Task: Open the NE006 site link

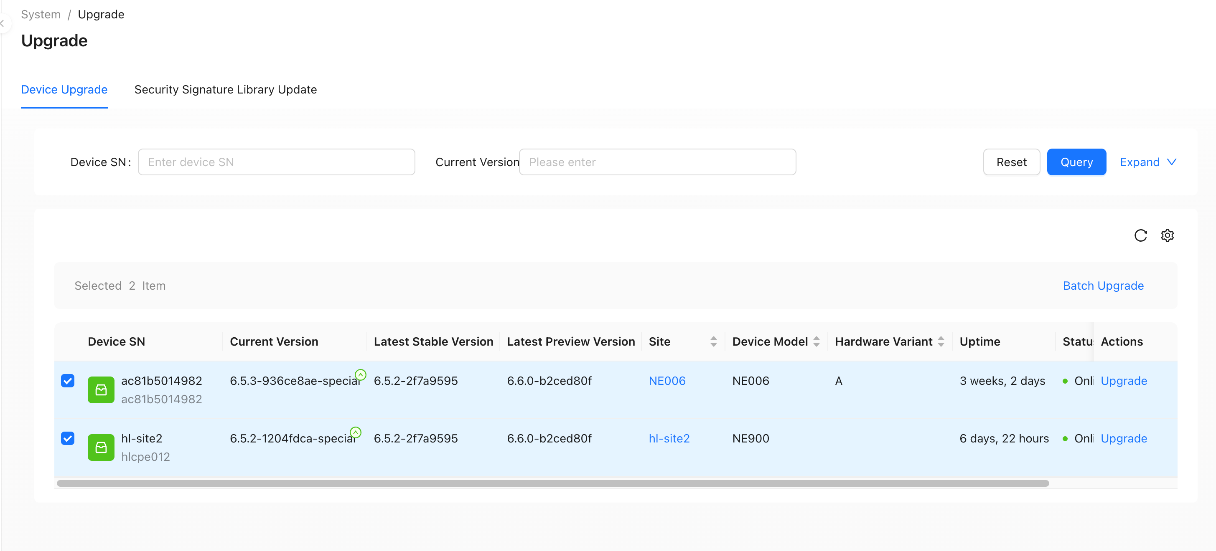Action: 667,381
